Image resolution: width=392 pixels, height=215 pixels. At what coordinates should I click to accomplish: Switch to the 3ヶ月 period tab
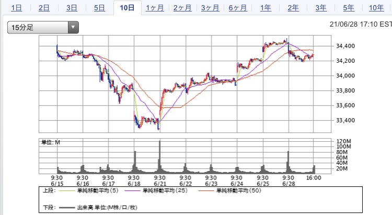[210, 8]
